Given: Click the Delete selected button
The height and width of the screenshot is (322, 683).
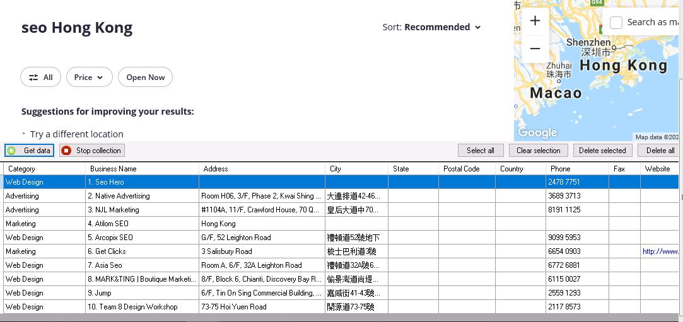Looking at the screenshot, I should [602, 151].
